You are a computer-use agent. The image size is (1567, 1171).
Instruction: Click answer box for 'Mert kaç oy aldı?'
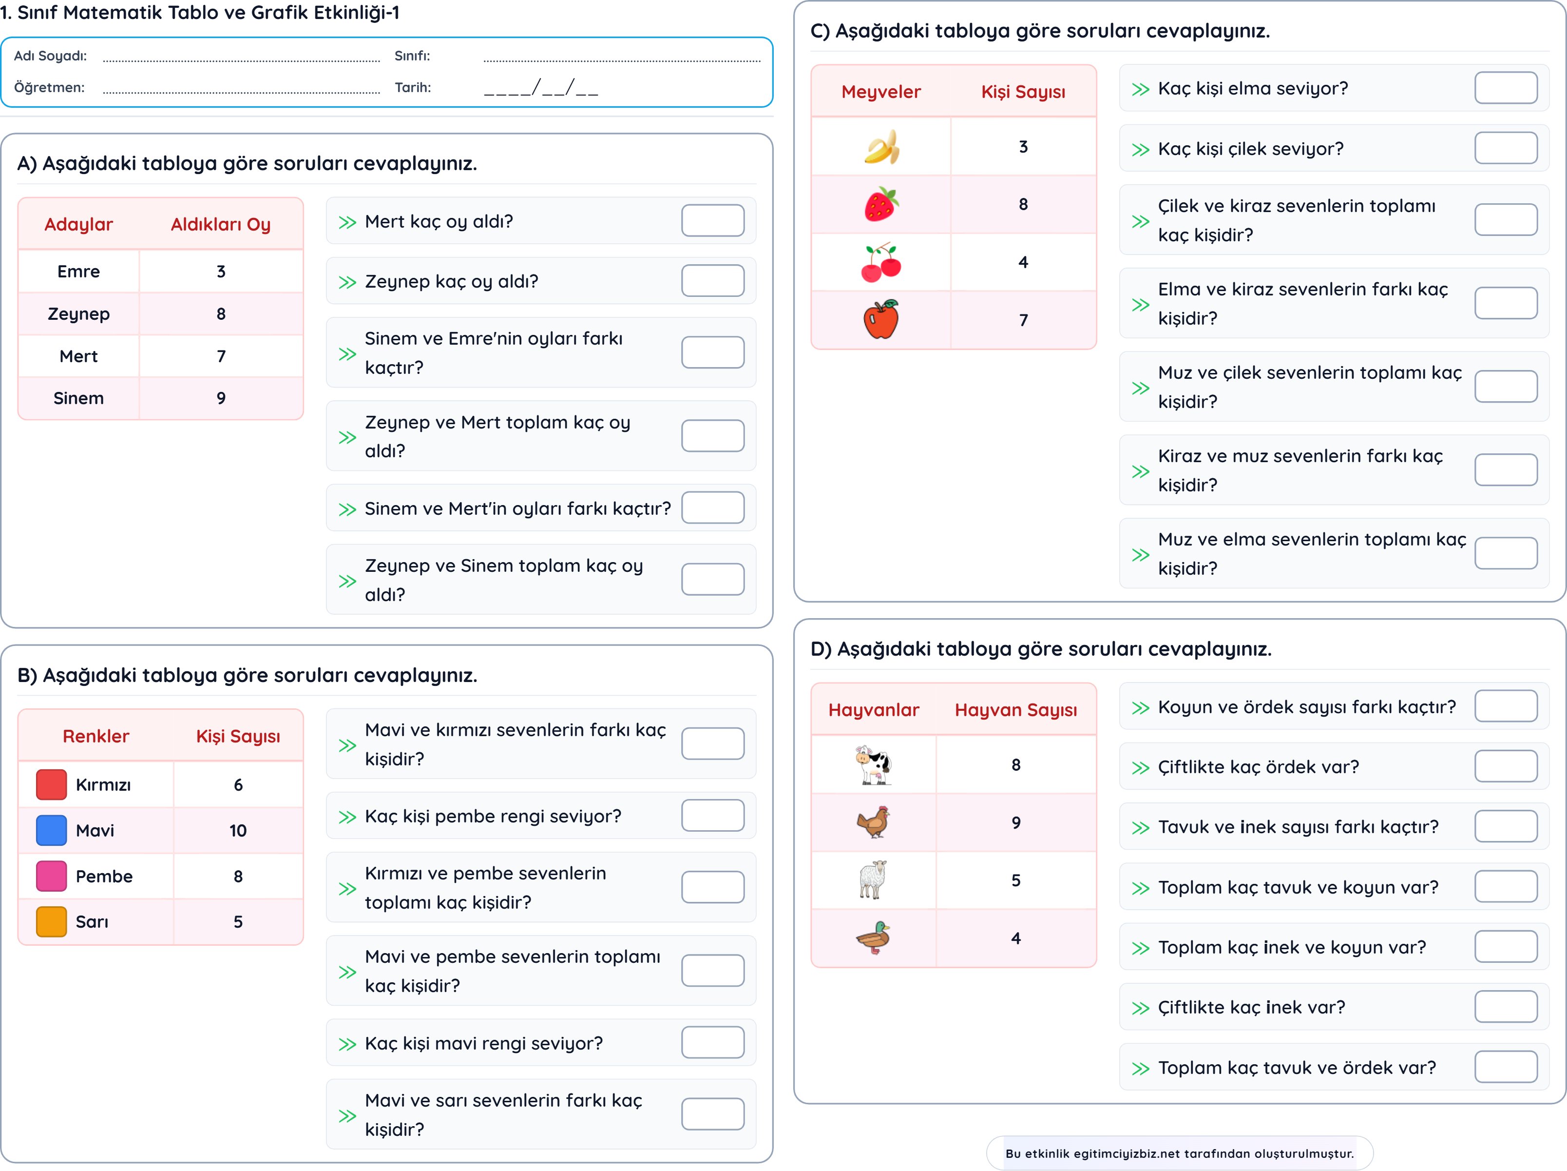click(713, 220)
